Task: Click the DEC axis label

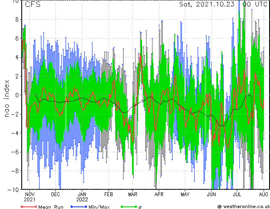Action: (x=55, y=194)
